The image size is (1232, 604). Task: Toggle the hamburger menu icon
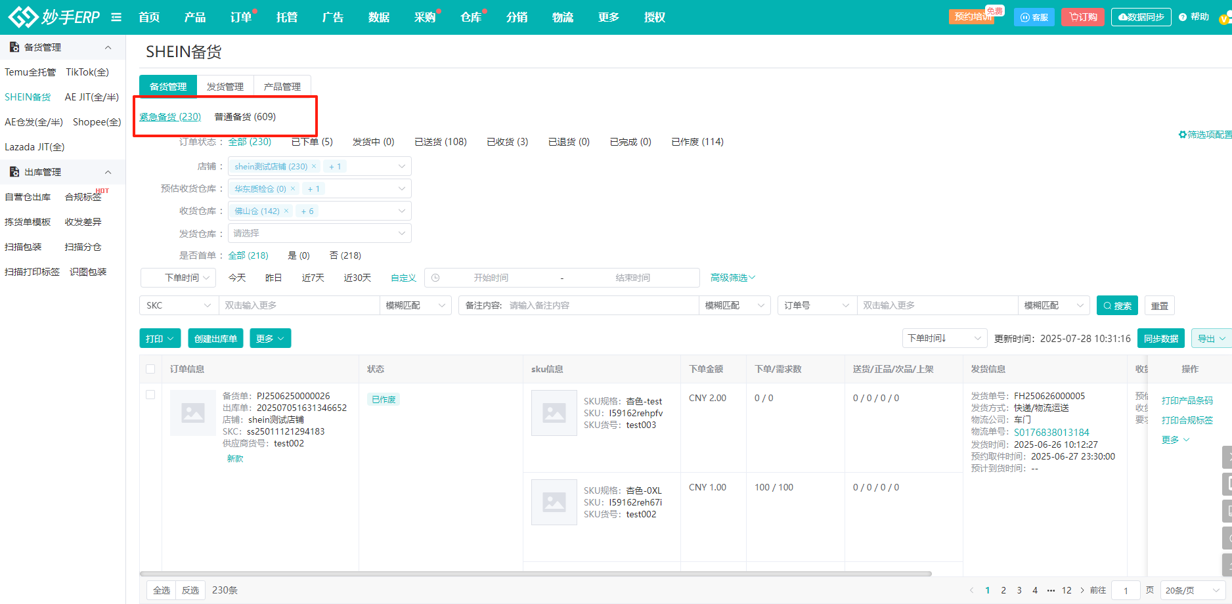tap(116, 17)
